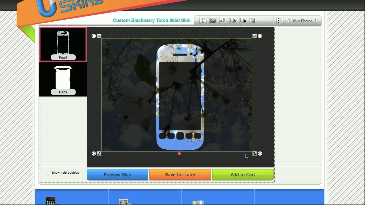Click the Front label button

(x=63, y=57)
